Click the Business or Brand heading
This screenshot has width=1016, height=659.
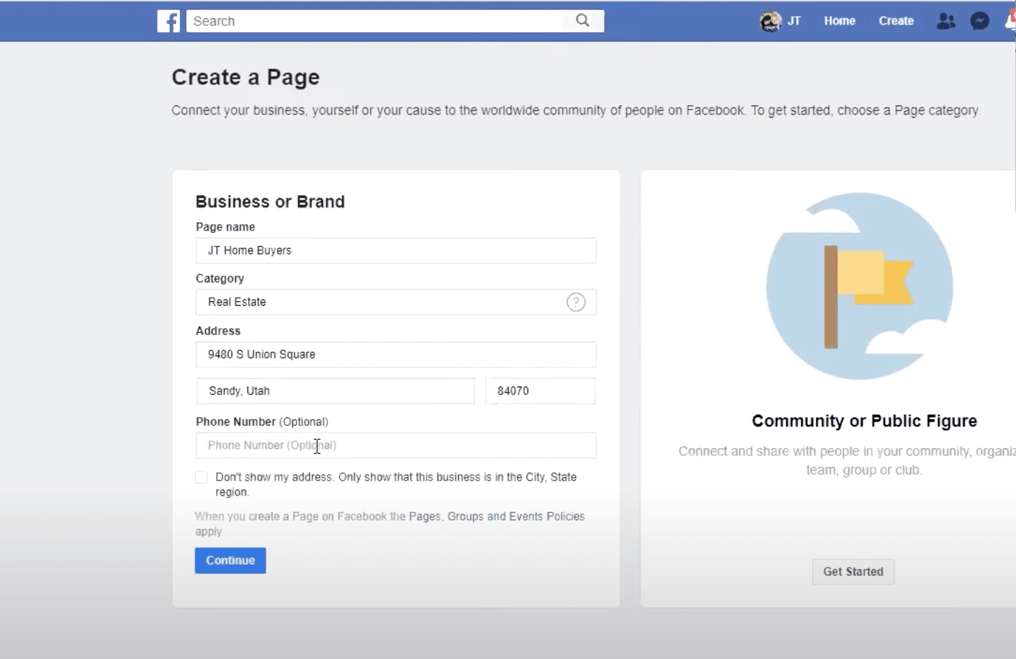(x=271, y=202)
